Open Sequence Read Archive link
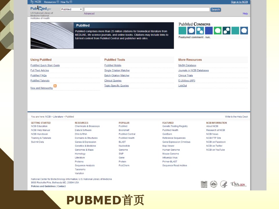Image resolution: width=279 pixels, height=209 pixels. [175, 165]
